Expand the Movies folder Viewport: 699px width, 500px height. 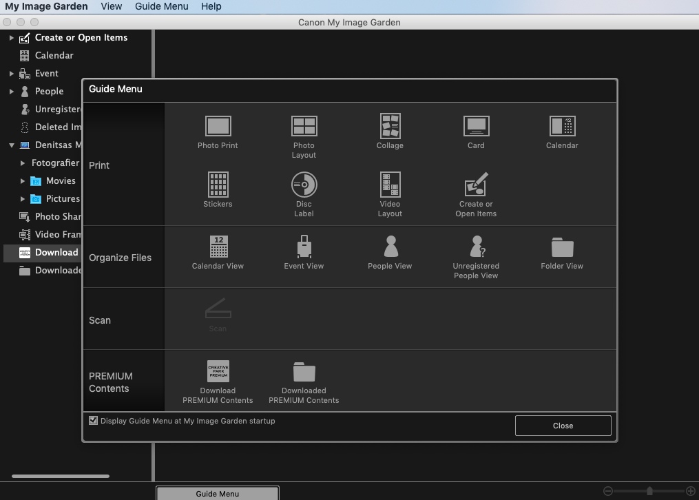click(x=23, y=181)
